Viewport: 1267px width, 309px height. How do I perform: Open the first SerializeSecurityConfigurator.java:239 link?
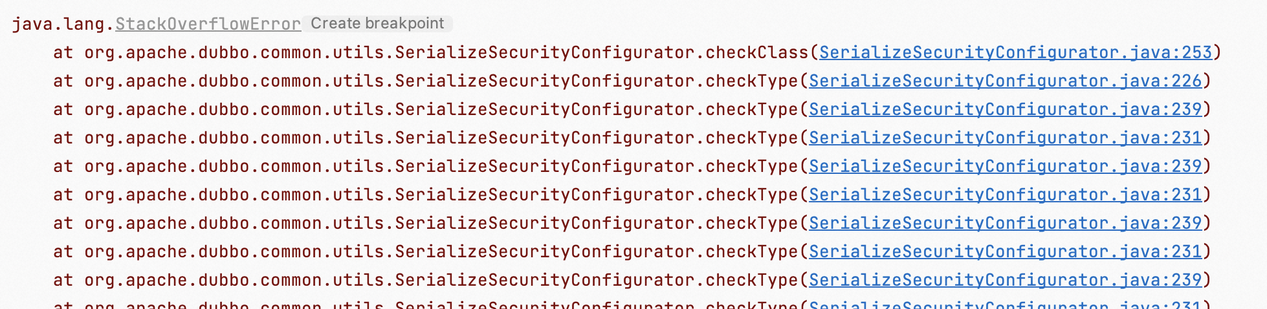click(x=1005, y=109)
